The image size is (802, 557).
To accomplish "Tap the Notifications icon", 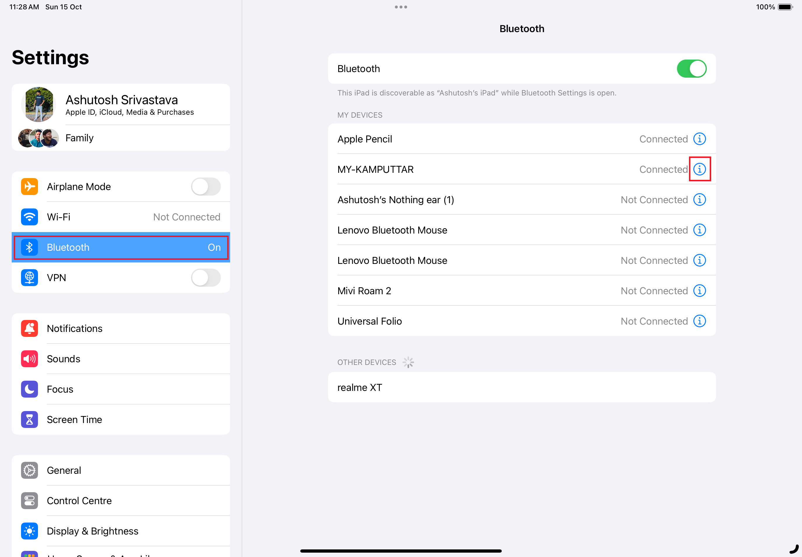I will pos(30,328).
